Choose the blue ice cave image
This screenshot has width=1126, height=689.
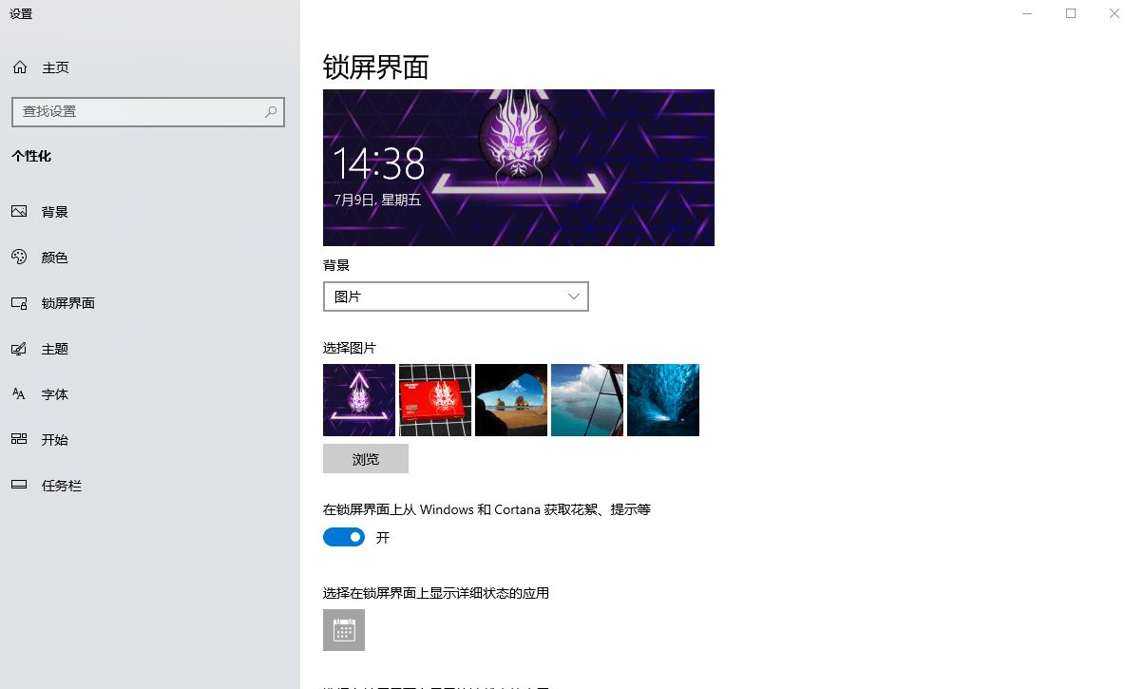coord(662,399)
